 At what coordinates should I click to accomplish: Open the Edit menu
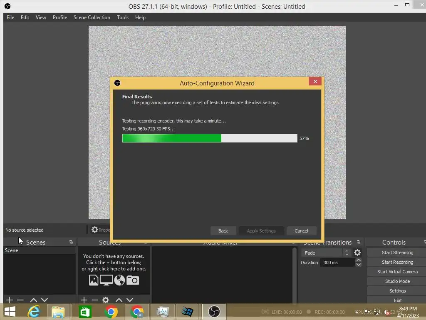[25, 17]
